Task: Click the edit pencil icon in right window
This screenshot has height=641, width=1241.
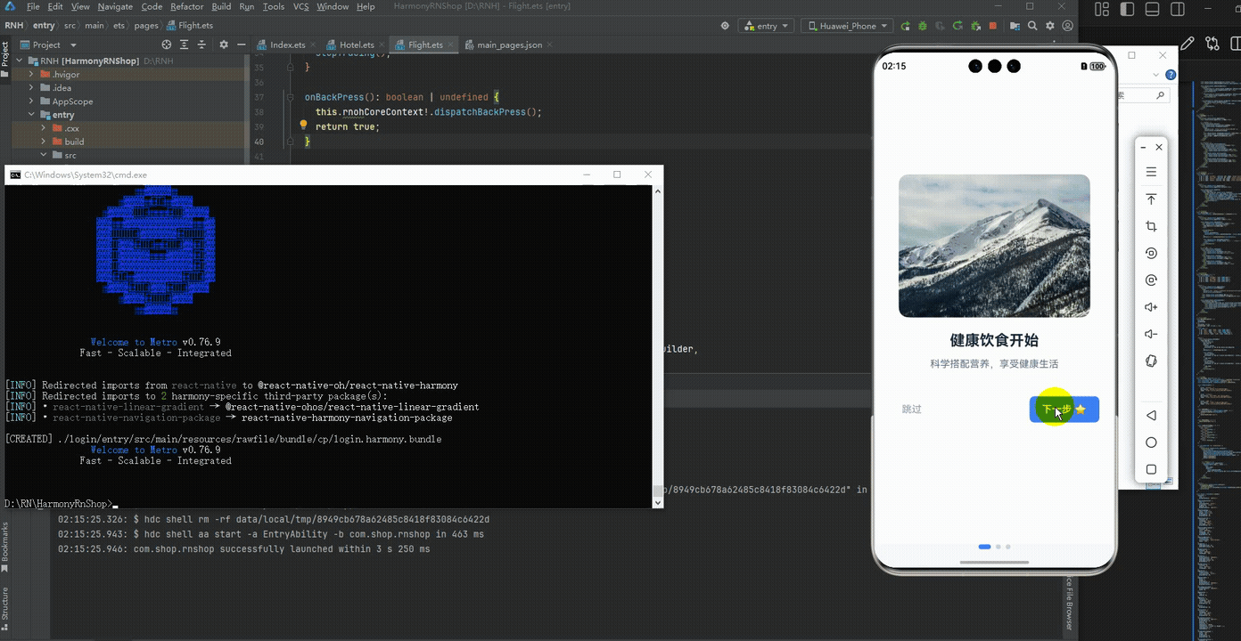Action: coord(1188,43)
